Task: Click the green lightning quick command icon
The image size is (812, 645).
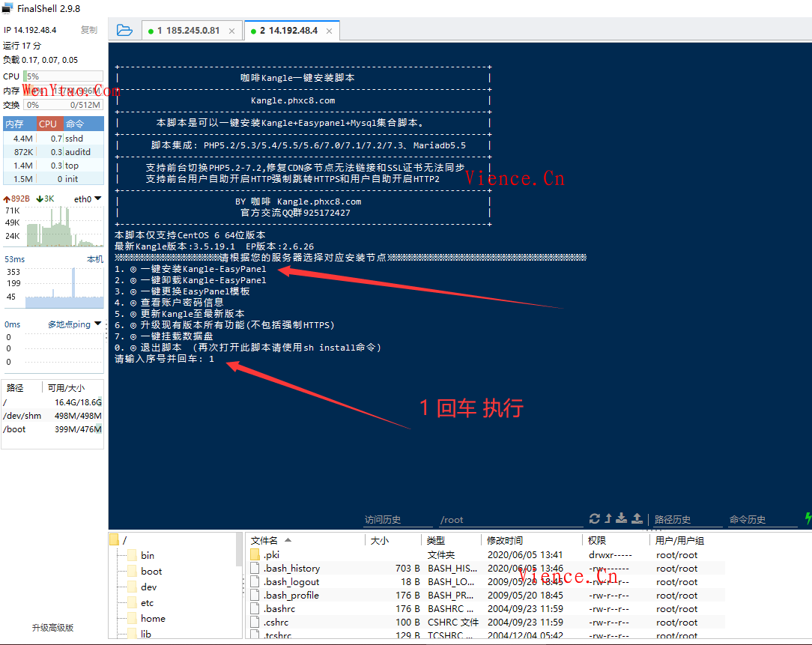Action: (808, 518)
